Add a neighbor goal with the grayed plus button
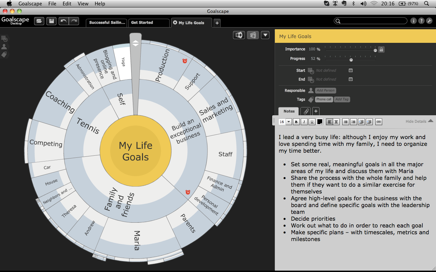 tap(253, 35)
